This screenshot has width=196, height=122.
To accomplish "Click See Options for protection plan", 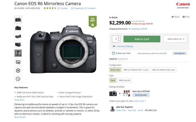I will [180, 53].
